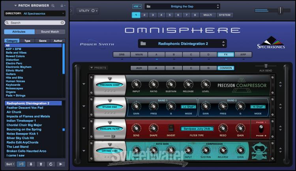Viewport: 296px width, 171px height.
Task: Open the Utility gear menu
Action: 87,11
